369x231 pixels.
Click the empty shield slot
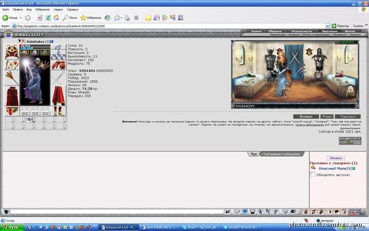[58, 78]
